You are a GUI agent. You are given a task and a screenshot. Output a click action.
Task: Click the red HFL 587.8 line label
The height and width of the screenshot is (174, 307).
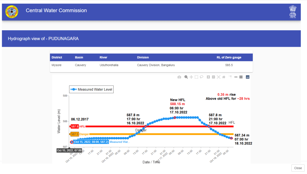tap(75, 127)
